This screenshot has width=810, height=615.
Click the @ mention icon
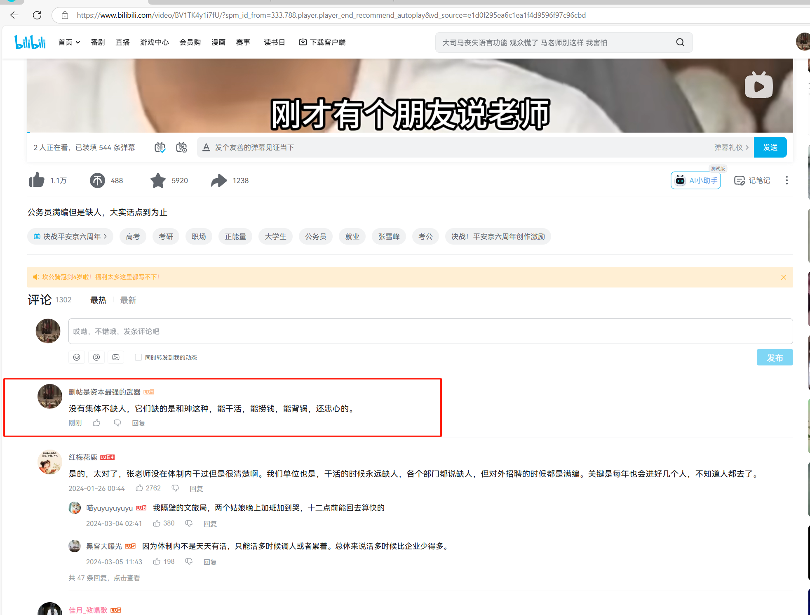click(96, 357)
